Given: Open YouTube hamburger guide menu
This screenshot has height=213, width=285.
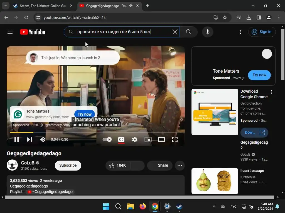Looking at the screenshot, I should click(x=10, y=32).
